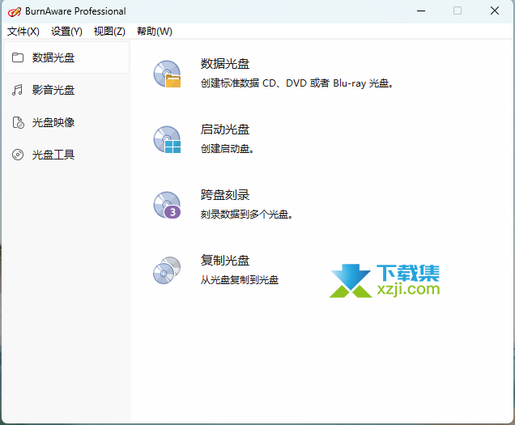This screenshot has height=425, width=515.
Task: Open the 设置(Y) menu
Action: click(66, 32)
